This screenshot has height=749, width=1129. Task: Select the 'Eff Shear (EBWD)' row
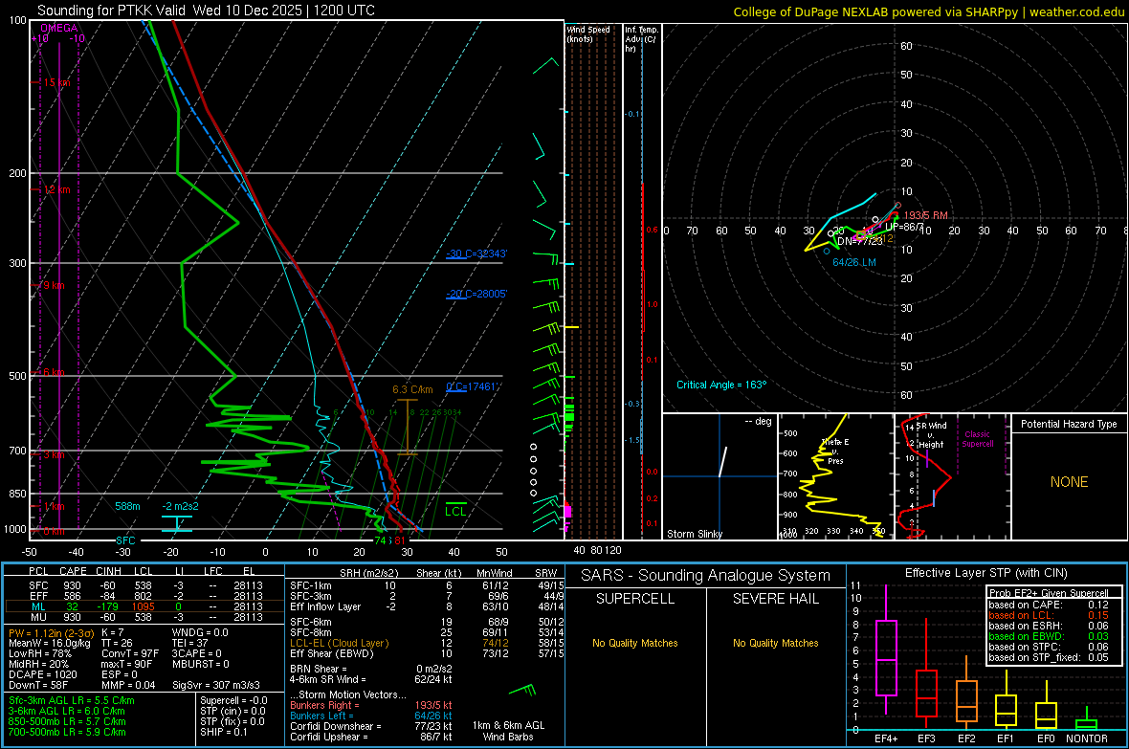pyautogui.click(x=427, y=654)
